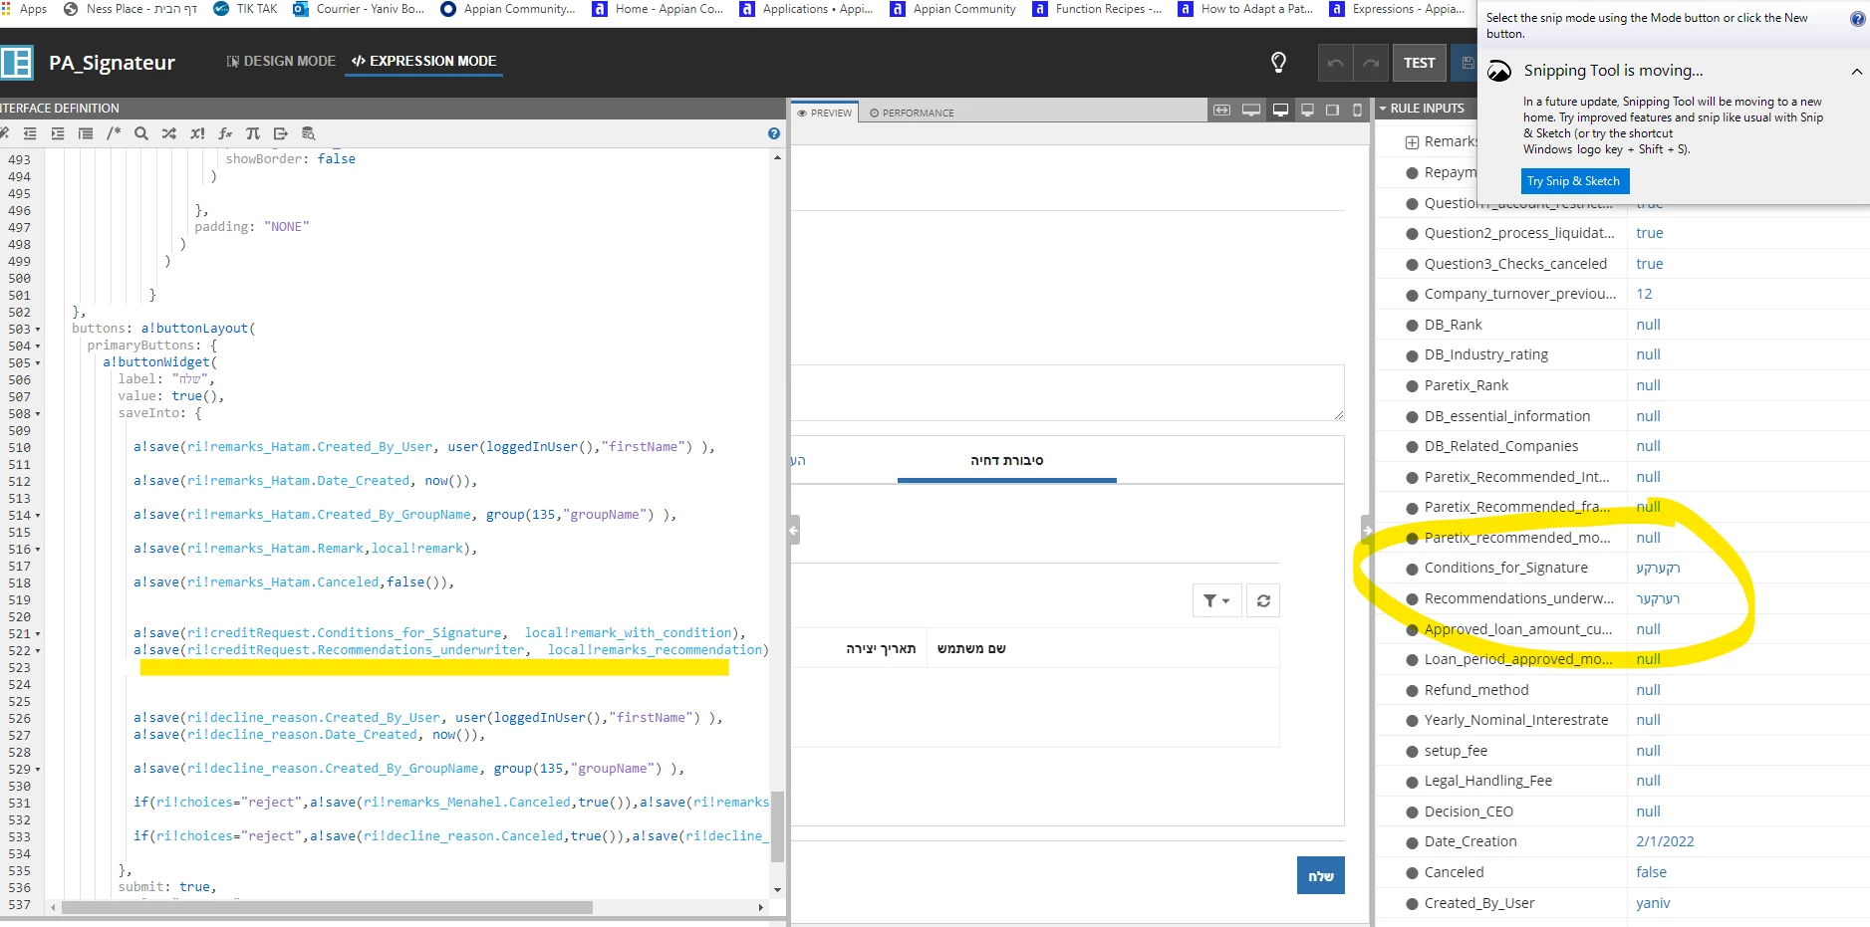Viewport: 1870px width, 927px height.
Task: Select the small desktop preview icon
Action: (1307, 111)
